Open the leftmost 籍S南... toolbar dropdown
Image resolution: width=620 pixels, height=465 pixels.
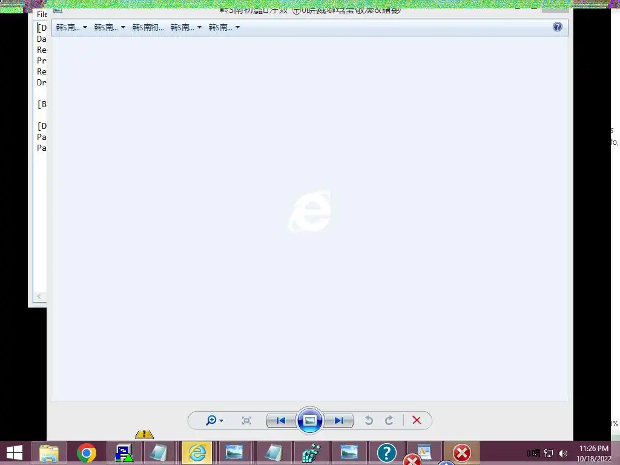point(71,27)
